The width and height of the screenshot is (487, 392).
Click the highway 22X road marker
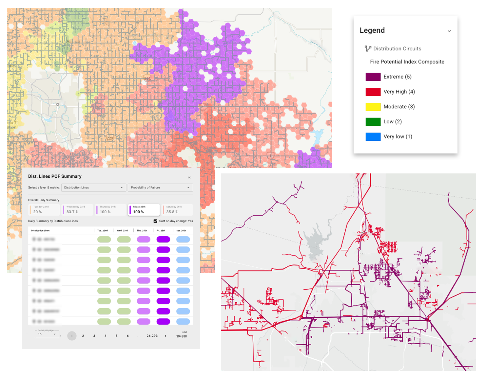[x=110, y=138]
